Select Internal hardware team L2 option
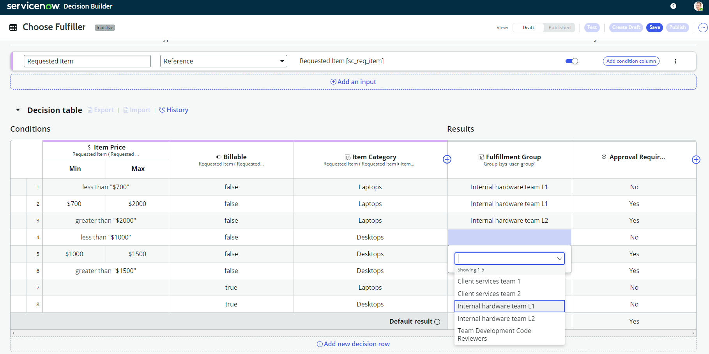 496,319
